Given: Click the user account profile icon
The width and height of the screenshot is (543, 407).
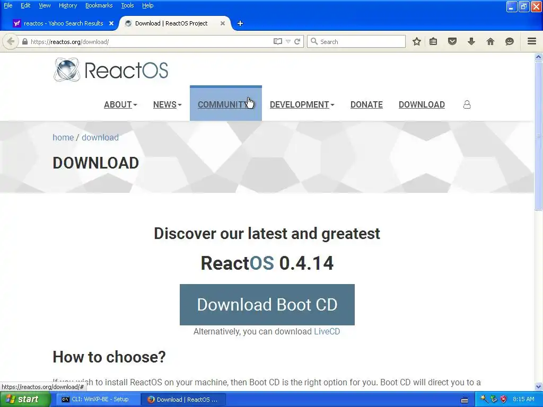Looking at the screenshot, I should tap(467, 104).
